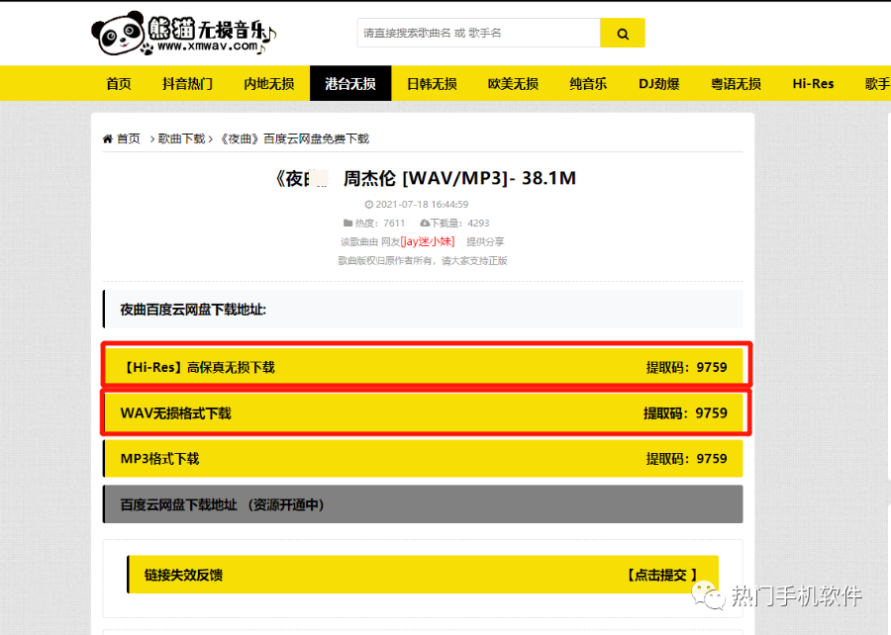This screenshot has height=635, width=891.
Task: Select the 港台无损 navigation tab
Action: 350,84
